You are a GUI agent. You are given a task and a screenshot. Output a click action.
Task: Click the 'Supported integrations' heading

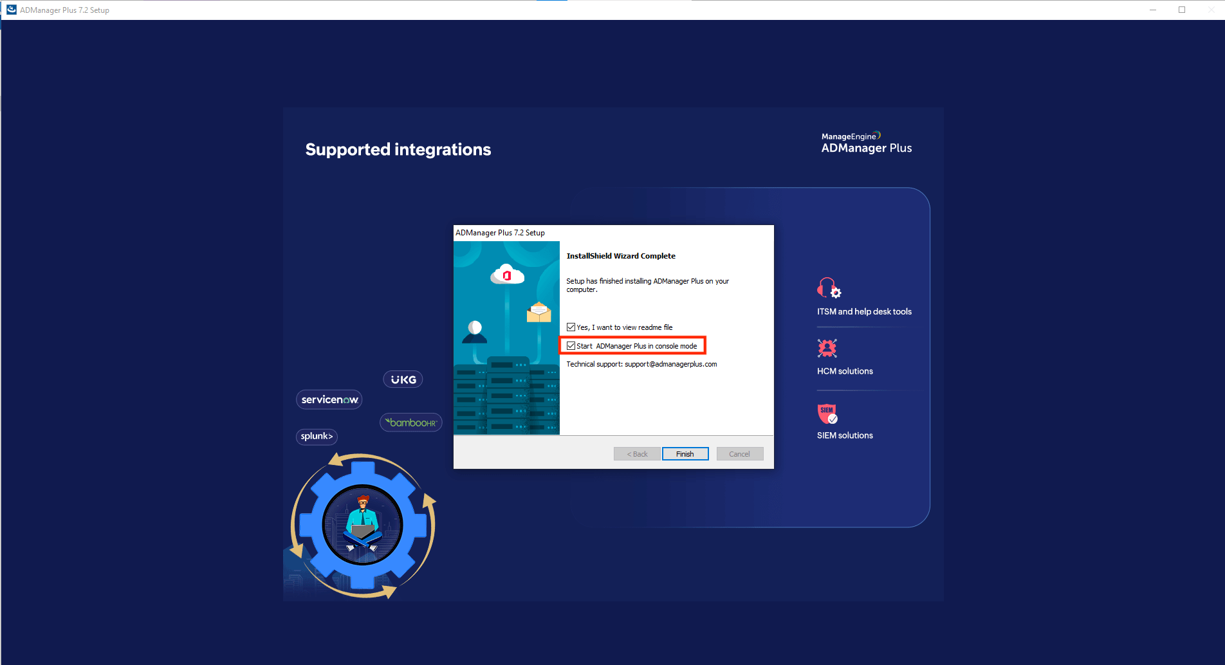pyautogui.click(x=398, y=149)
